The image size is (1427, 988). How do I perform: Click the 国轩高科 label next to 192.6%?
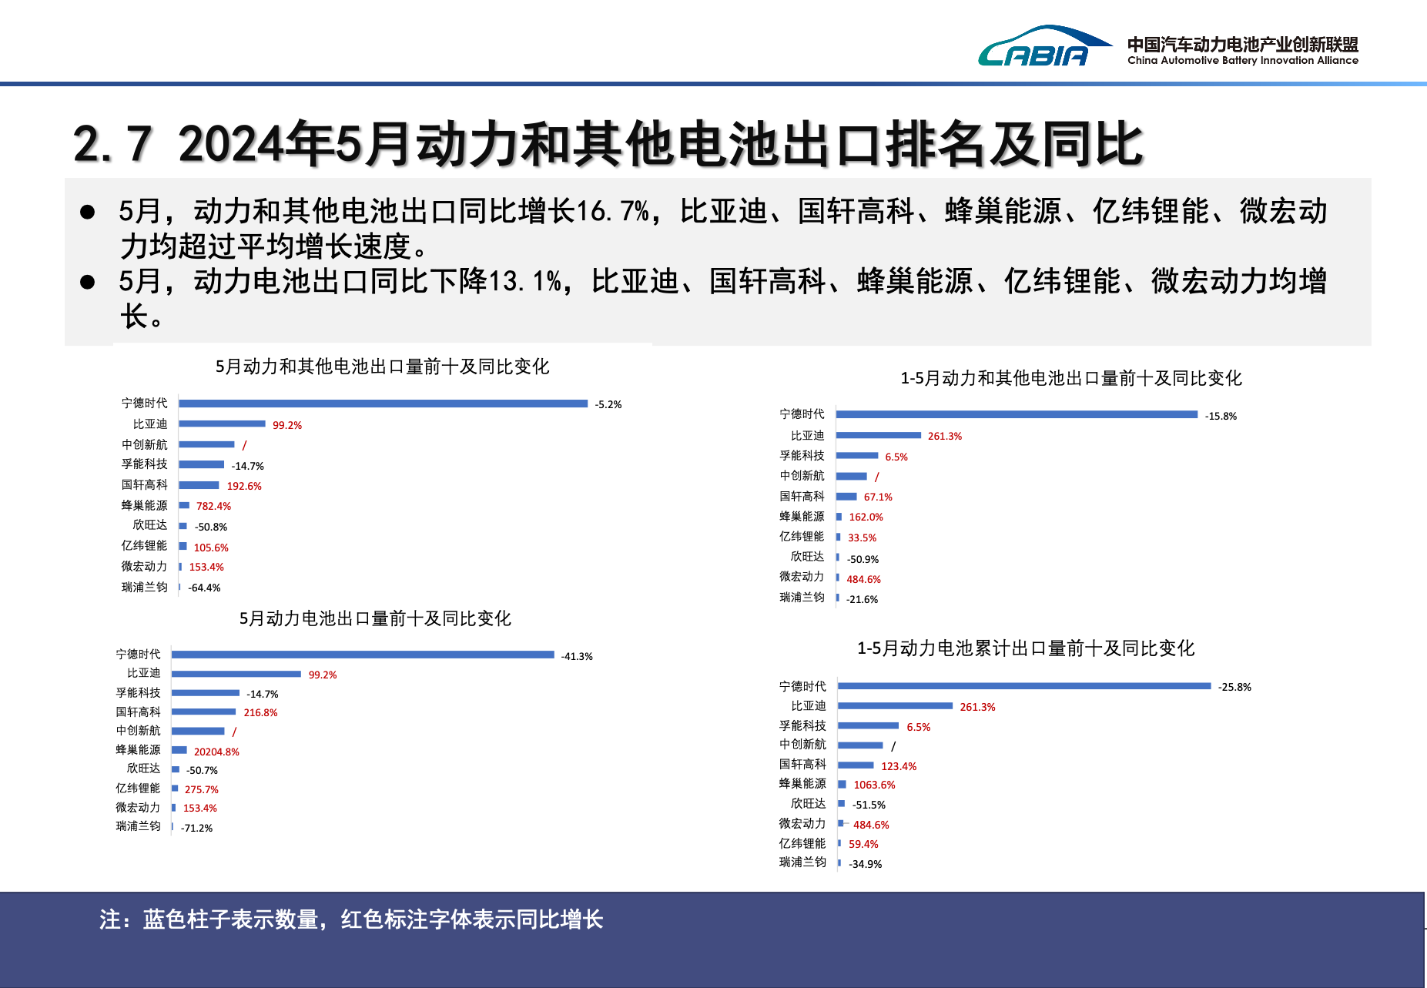point(144,484)
